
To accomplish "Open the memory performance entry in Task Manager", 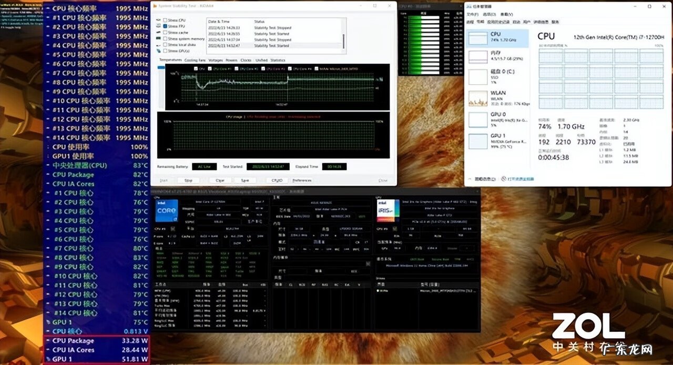I will tap(478, 57).
